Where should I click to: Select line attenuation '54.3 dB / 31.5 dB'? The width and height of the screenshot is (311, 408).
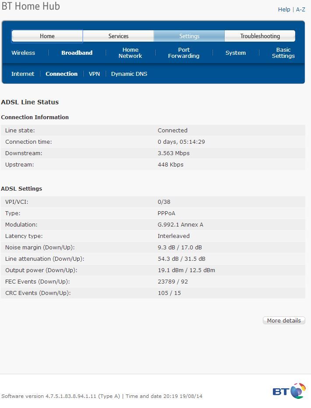(181, 259)
